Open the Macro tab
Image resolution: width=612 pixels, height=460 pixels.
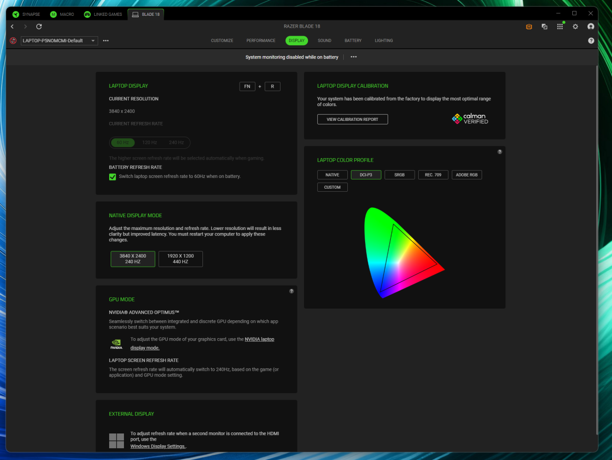62,14
